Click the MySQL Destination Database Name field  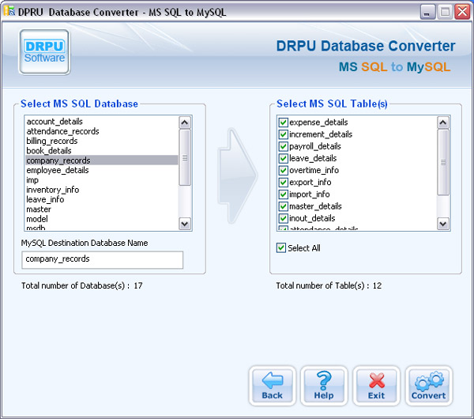102,259
